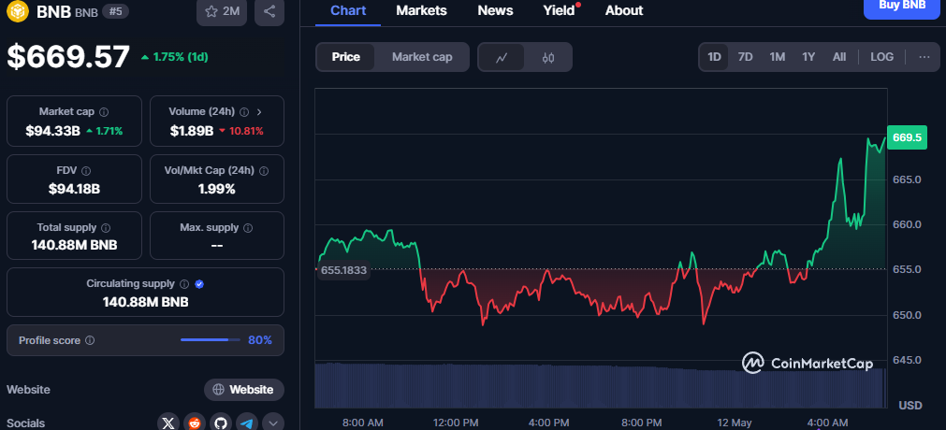Image resolution: width=946 pixels, height=430 pixels.
Task: Open the X (Twitter) social link
Action: (x=168, y=423)
